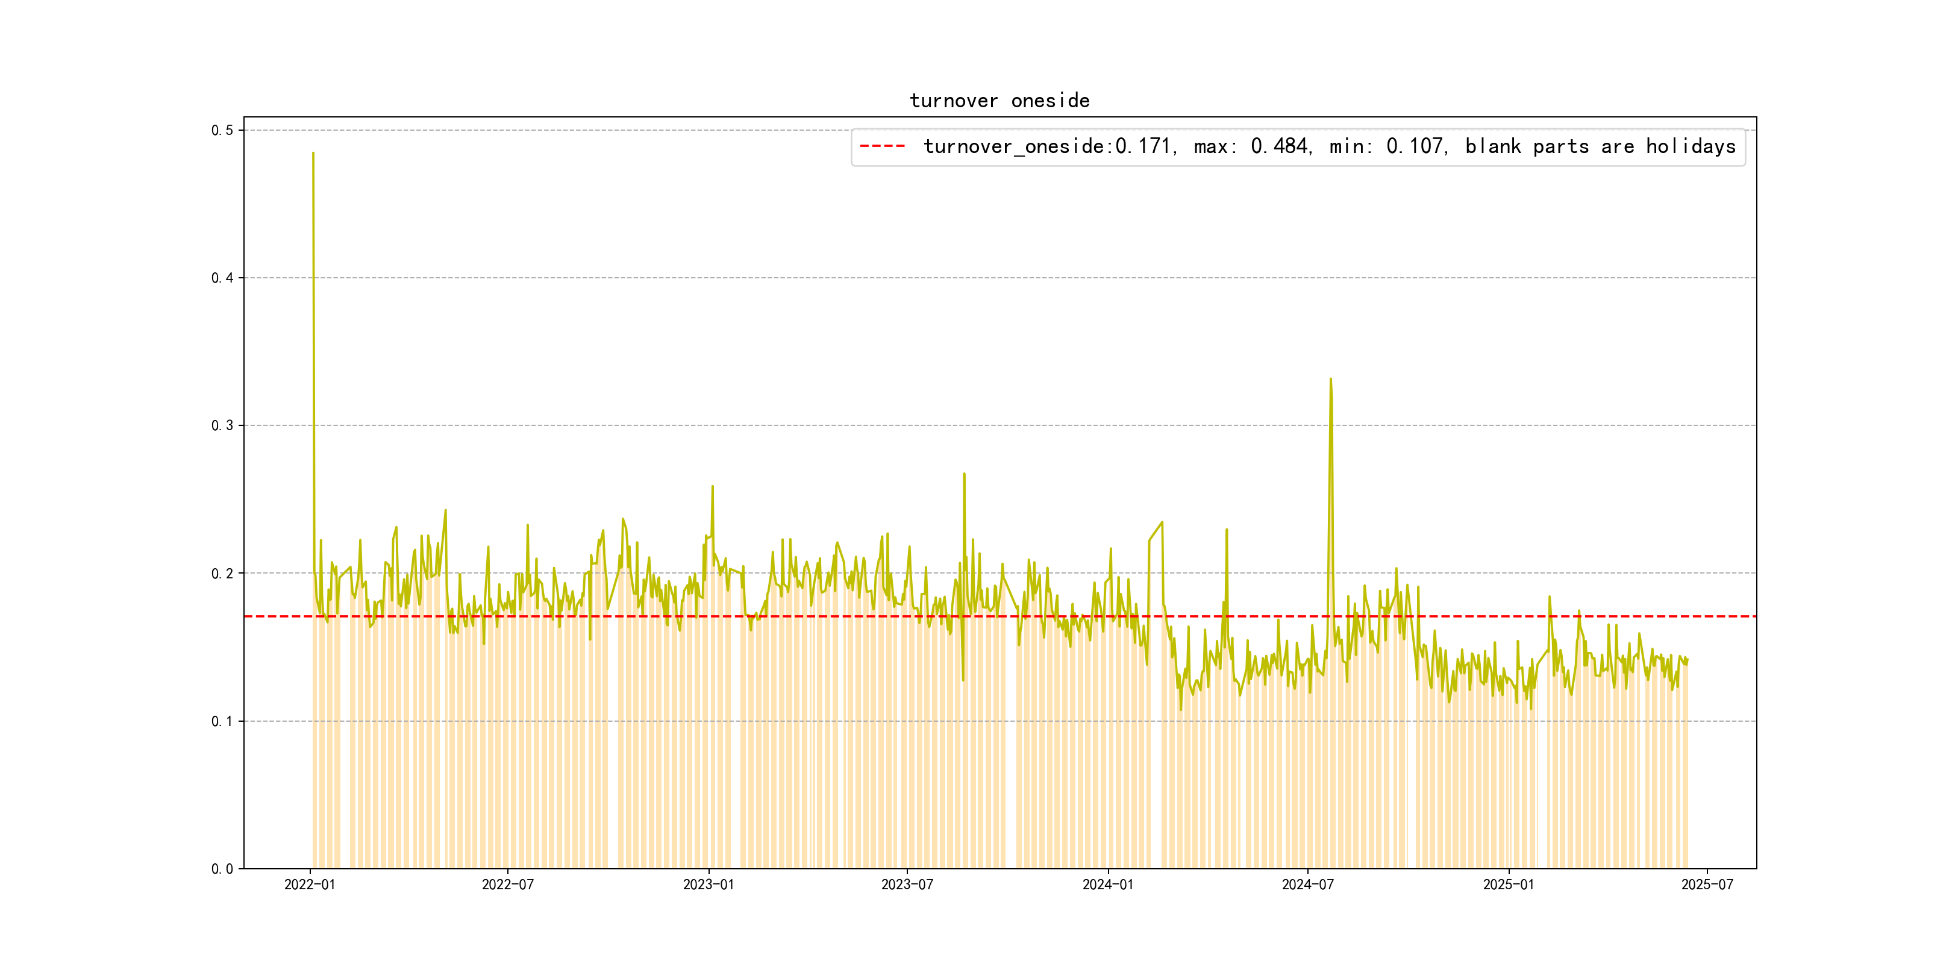Image resolution: width=1952 pixels, height=976 pixels.
Task: Click the 0.1 y-axis tick label
Action: point(222,721)
